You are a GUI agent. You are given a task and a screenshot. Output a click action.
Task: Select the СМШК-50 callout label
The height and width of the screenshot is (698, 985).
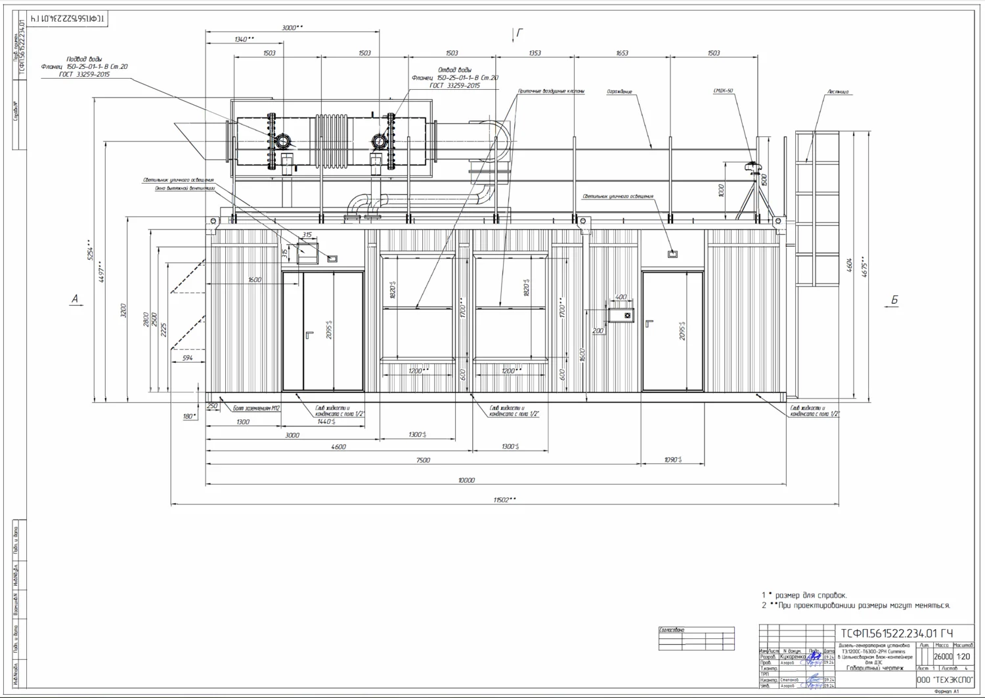point(723,91)
